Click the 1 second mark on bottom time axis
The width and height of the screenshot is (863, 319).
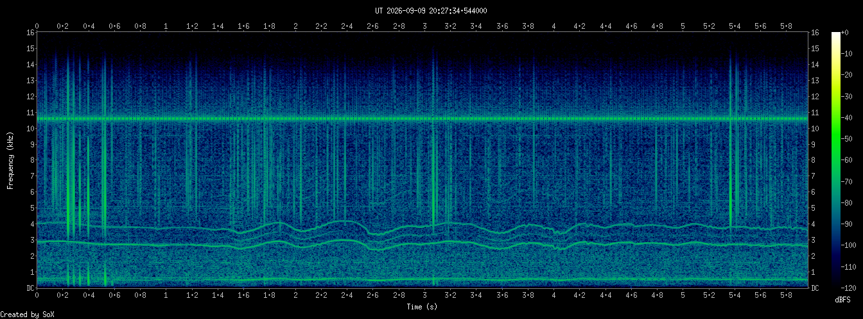(x=166, y=295)
